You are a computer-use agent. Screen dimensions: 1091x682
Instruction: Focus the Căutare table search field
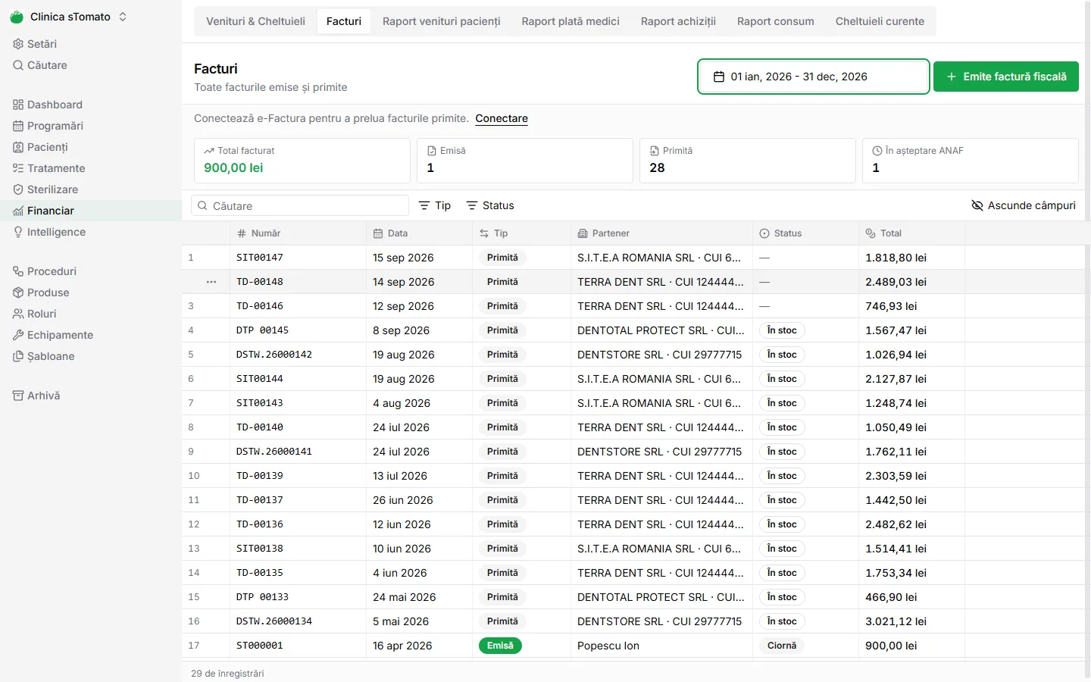(x=300, y=205)
